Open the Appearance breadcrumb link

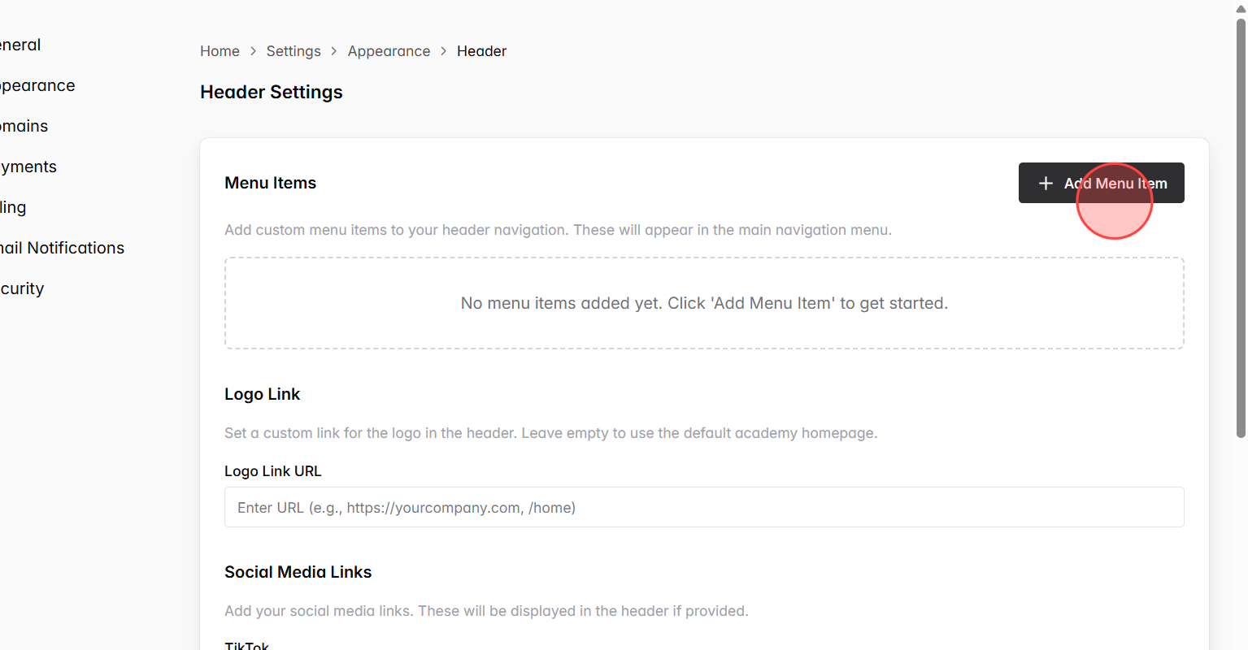[x=389, y=50]
